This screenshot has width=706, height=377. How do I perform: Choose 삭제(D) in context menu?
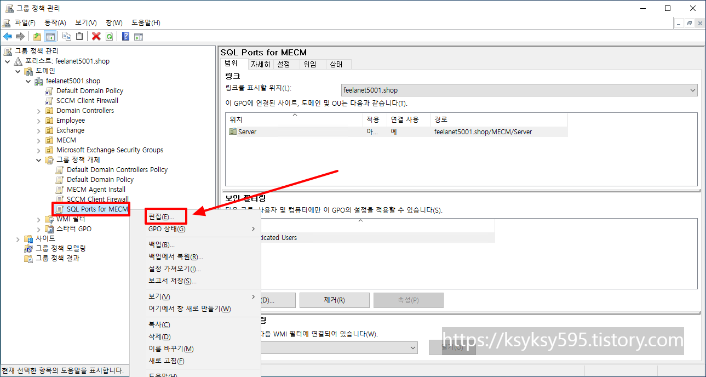195,336
